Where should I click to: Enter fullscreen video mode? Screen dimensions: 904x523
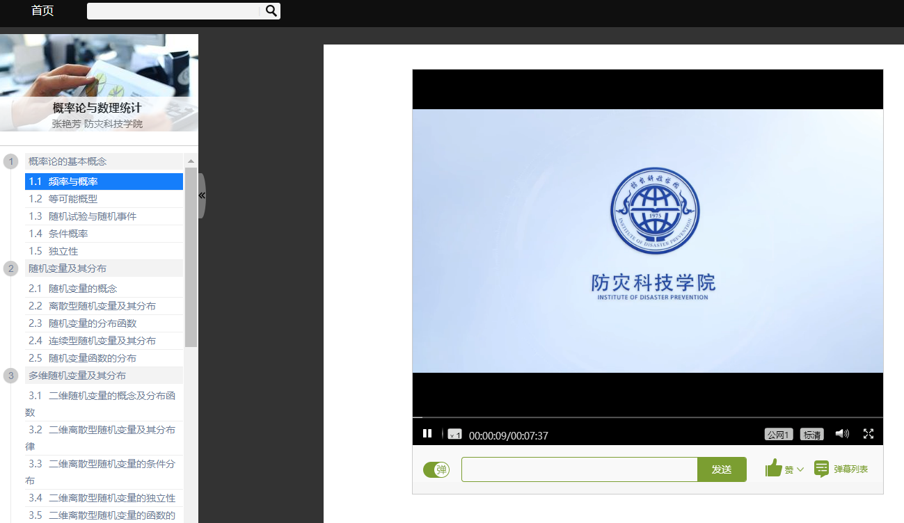pos(869,433)
